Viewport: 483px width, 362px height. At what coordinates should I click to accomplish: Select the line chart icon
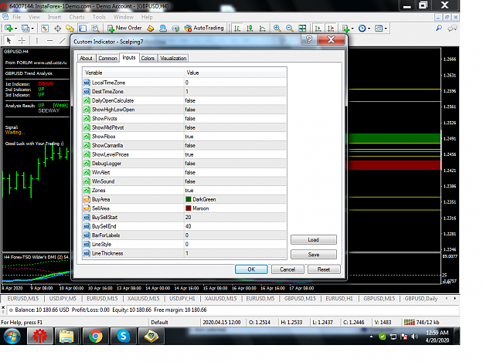263,29
